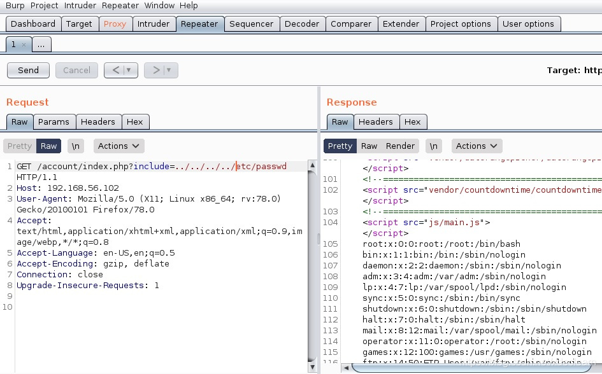This screenshot has width=602, height=374.
Task: Switch the request view to Raw mode
Action: tap(48, 146)
